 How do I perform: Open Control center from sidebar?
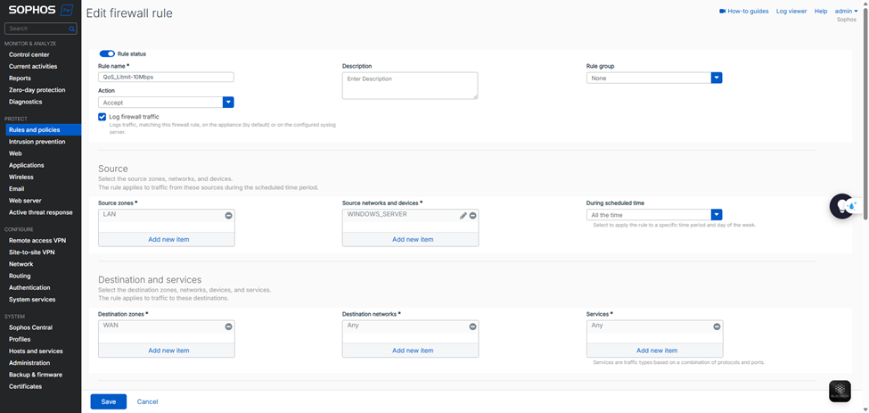click(29, 54)
